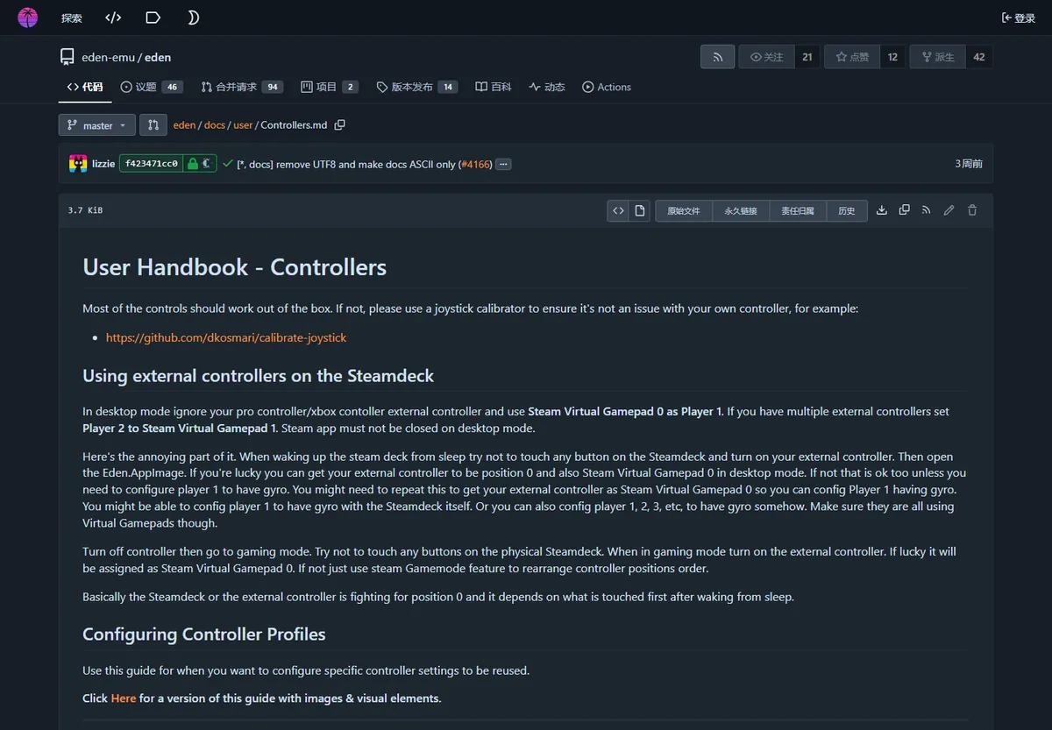Open the lizzie author link
Image resolution: width=1052 pixels, height=730 pixels.
point(103,164)
